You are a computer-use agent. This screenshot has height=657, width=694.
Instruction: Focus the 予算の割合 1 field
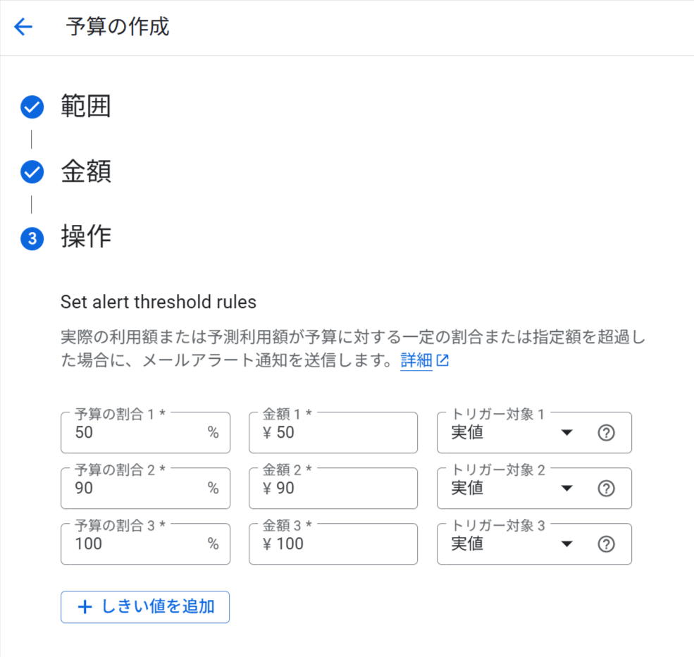[146, 433]
